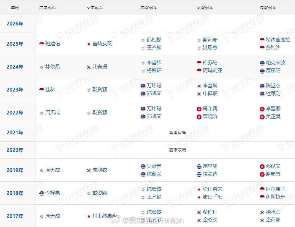Open player 沈有振 profile
The image size is (295, 227).
click(100, 67)
